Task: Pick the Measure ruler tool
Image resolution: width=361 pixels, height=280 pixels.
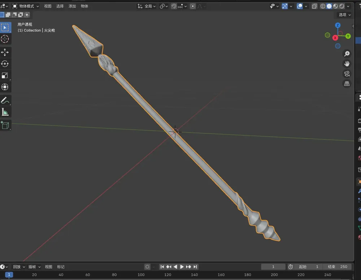Action: click(x=5, y=112)
